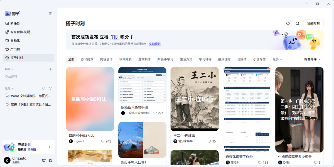This screenshot has width=334, height=167.
Task: Like 生成视频需要多少积分 with its heart
Action: click(x=316, y=162)
